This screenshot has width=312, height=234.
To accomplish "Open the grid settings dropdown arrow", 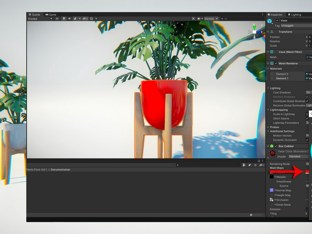I will click(96, 18).
